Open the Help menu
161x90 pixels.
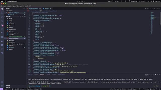(x=30, y=6)
